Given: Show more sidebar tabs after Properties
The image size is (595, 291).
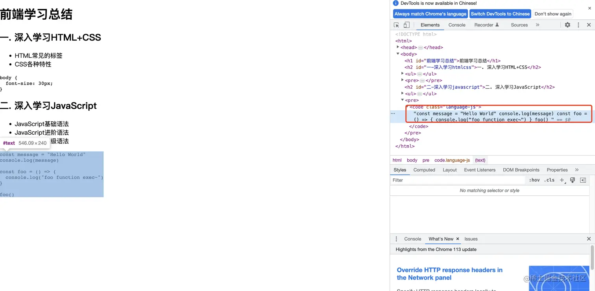Looking at the screenshot, I should [577, 170].
